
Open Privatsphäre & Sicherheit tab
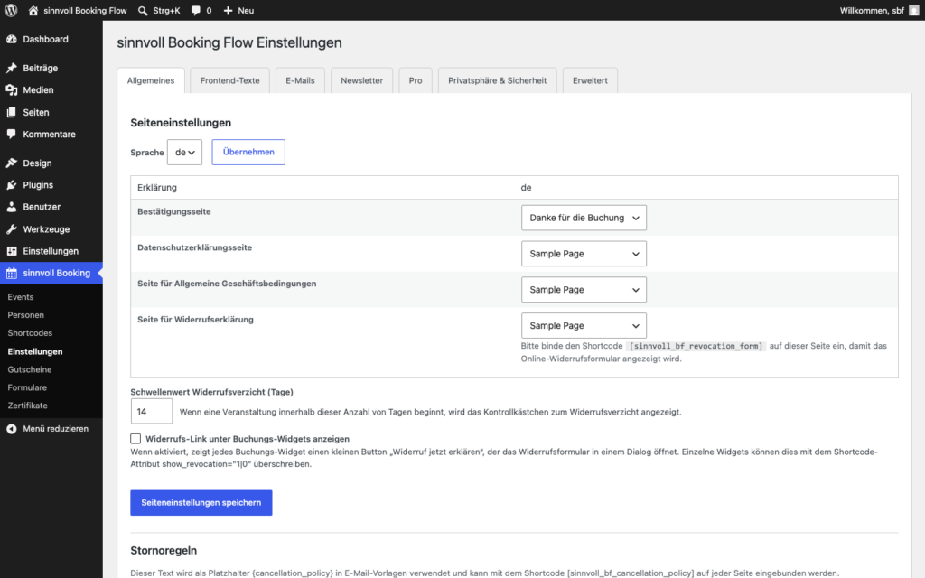click(x=498, y=80)
